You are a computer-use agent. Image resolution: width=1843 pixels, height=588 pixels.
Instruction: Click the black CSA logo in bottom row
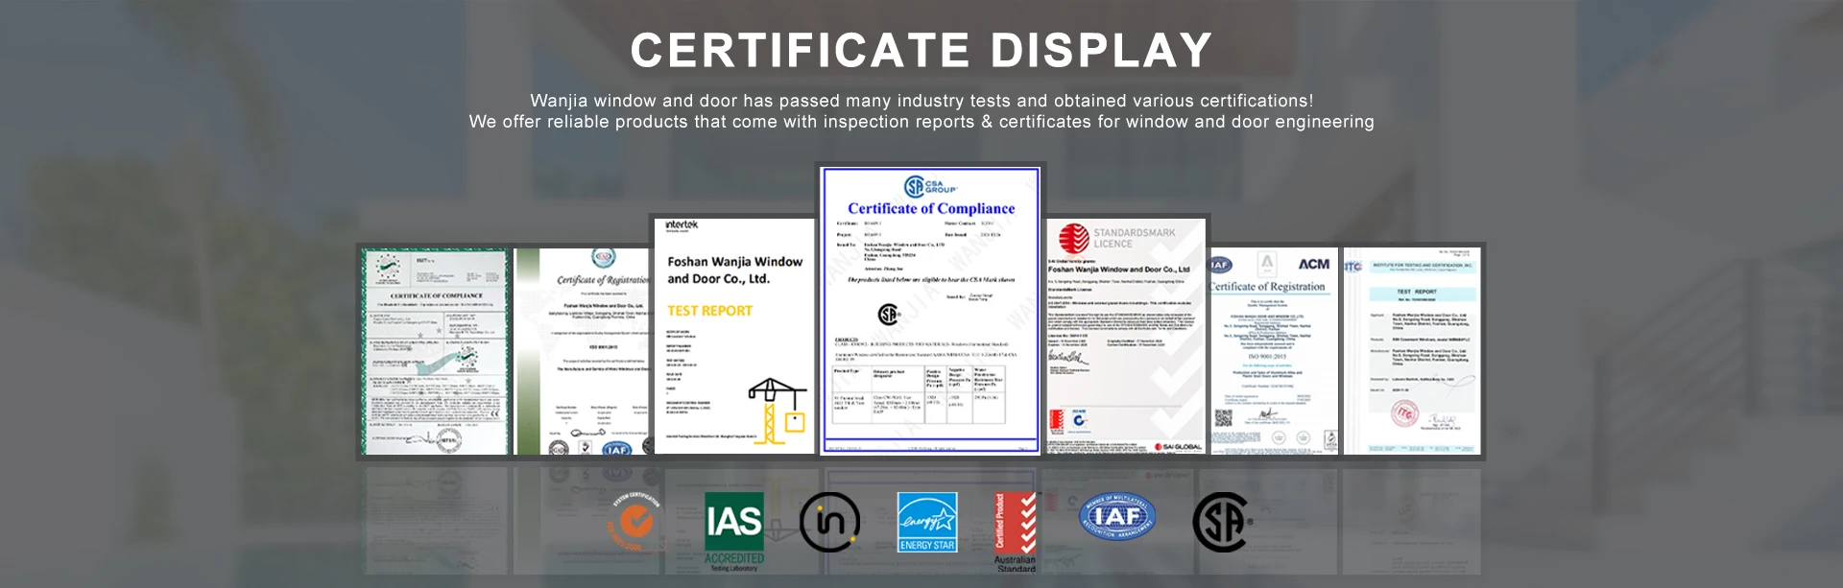(x=1222, y=522)
